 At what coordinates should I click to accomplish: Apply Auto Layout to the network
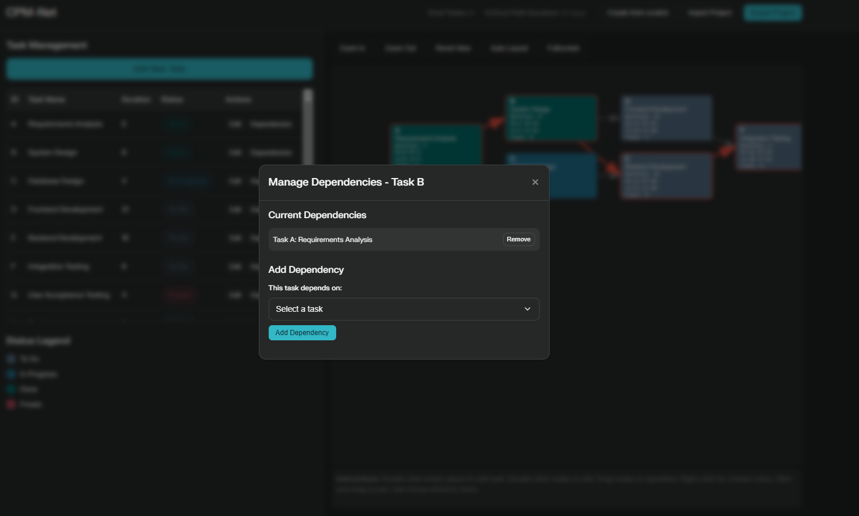[x=509, y=48]
